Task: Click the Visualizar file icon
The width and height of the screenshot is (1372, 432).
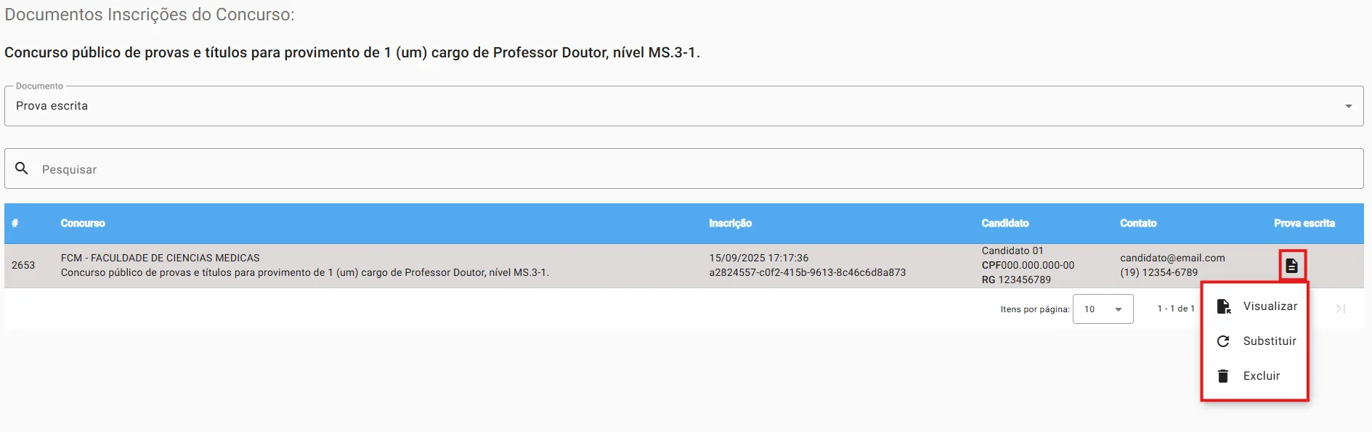Action: 1224,306
